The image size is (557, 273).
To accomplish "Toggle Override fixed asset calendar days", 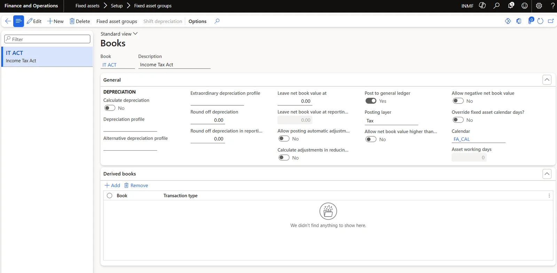I will pos(458,120).
